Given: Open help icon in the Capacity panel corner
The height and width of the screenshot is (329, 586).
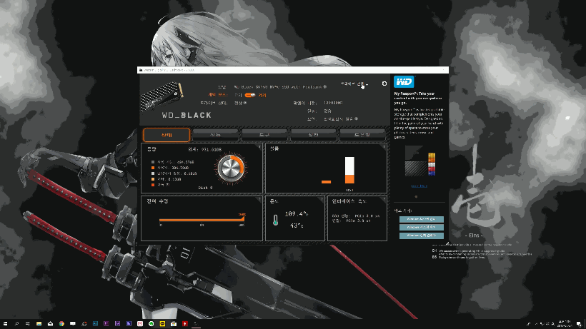Looking at the screenshot, I should (259, 146).
